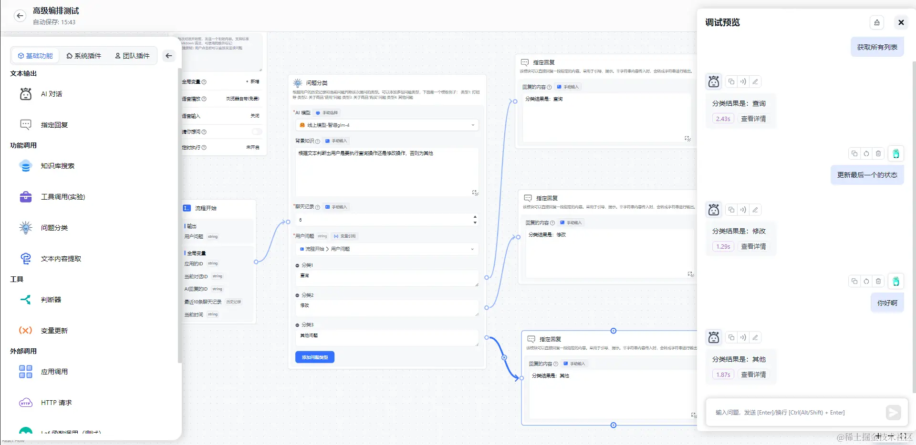The height and width of the screenshot is (445, 916).
Task: Remove 分类2 with its minus icon
Action: (x=297, y=295)
